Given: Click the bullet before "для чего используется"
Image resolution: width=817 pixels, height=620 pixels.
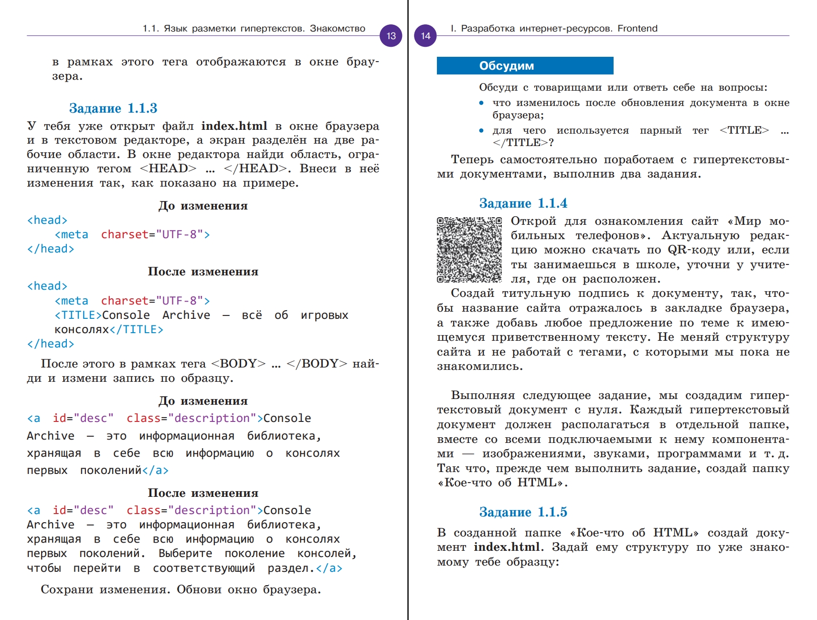Looking at the screenshot, I should pyautogui.click(x=481, y=131).
